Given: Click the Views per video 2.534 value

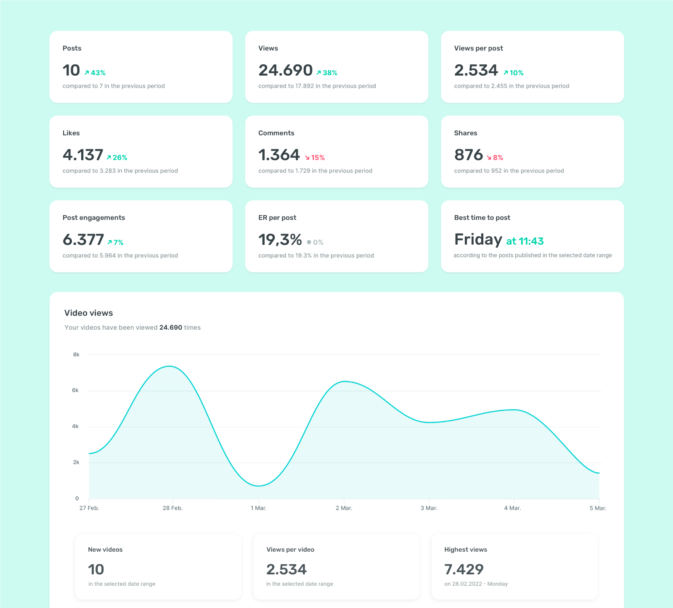Looking at the screenshot, I should point(286,569).
